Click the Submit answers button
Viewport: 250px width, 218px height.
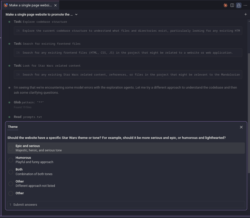coord(25,204)
